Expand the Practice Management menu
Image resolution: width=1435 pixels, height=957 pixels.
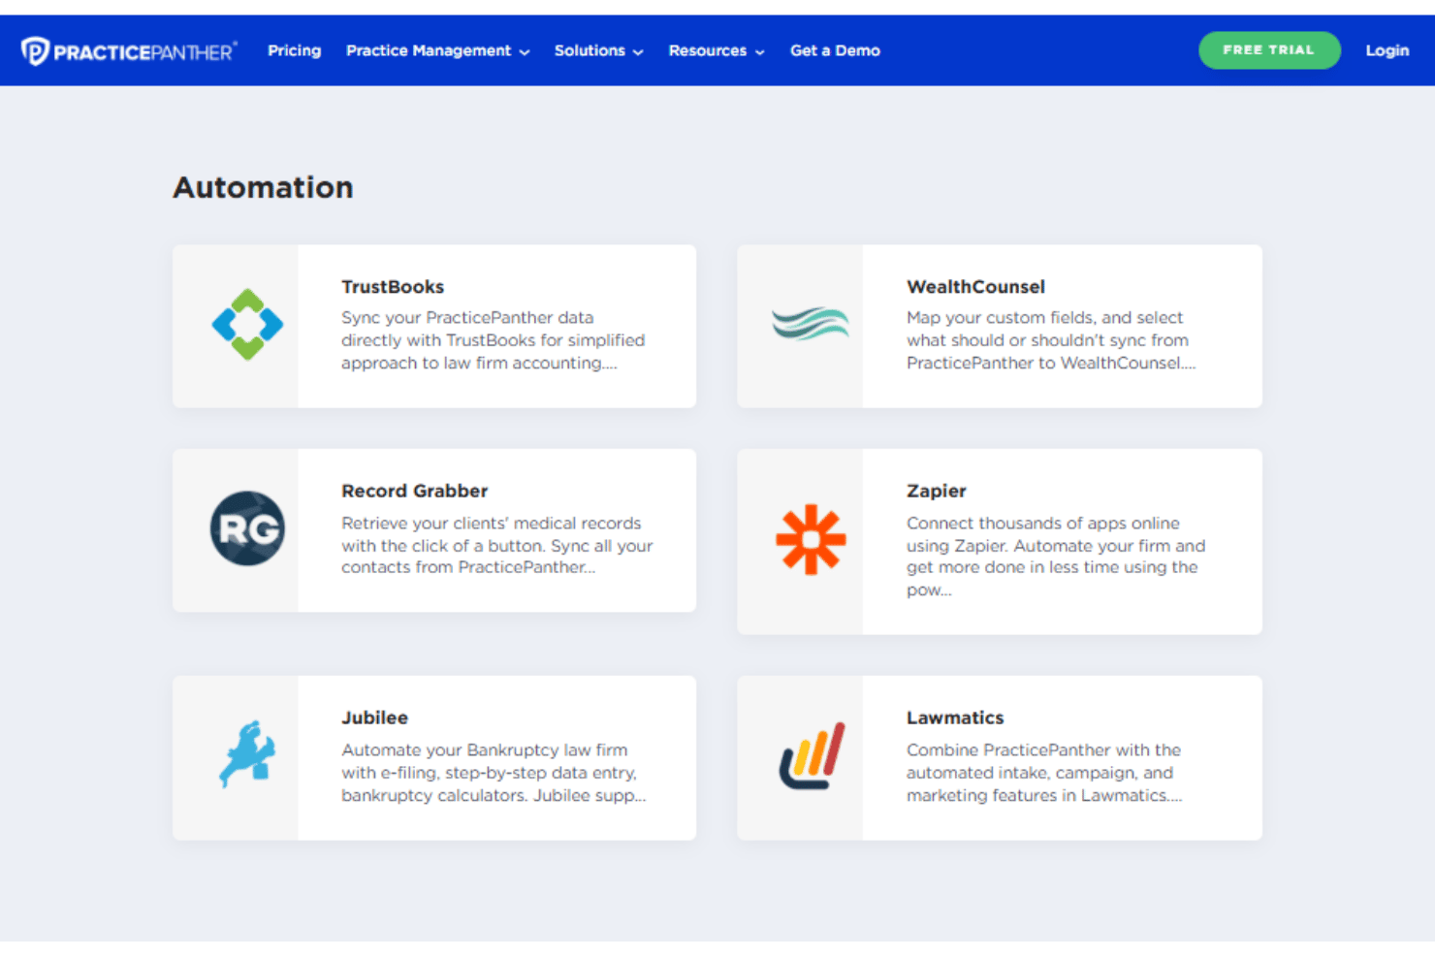tap(437, 50)
